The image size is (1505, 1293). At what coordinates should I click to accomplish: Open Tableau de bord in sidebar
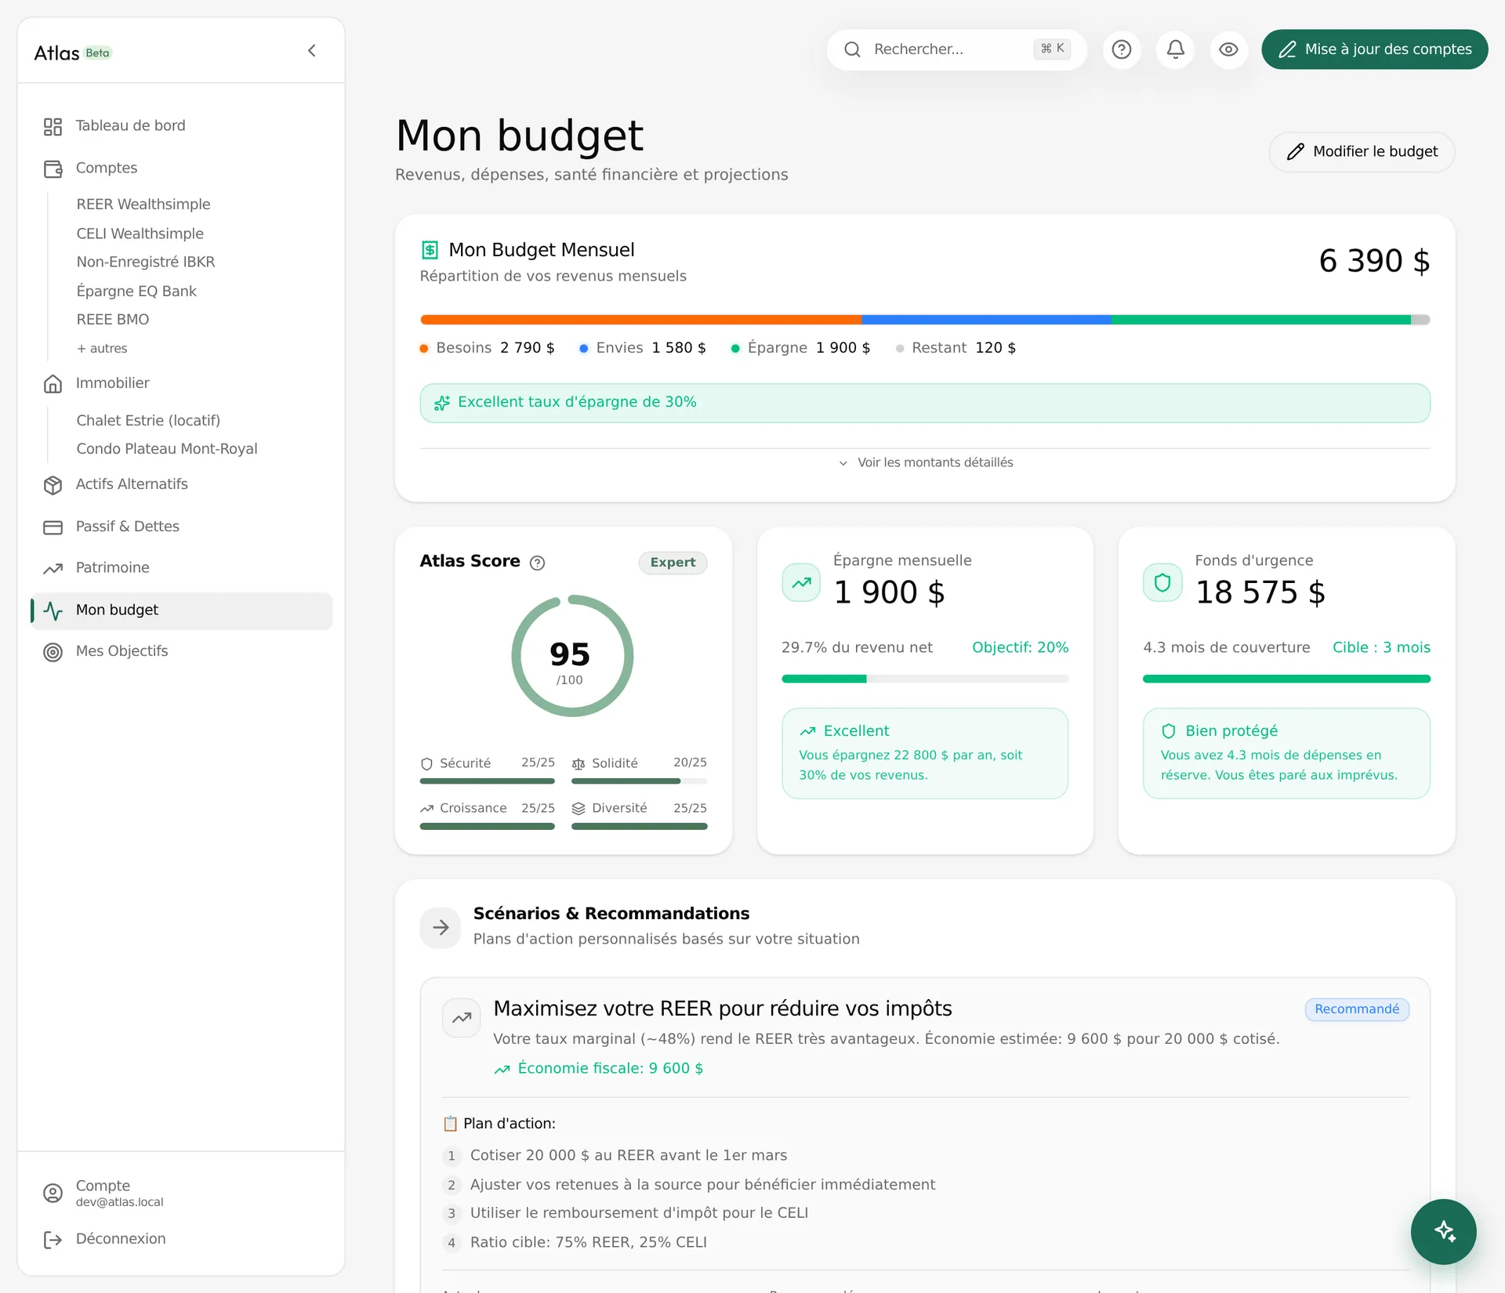[182, 126]
